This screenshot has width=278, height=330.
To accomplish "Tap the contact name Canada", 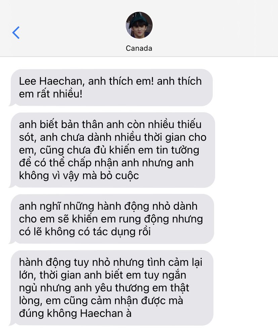I will click(139, 48).
